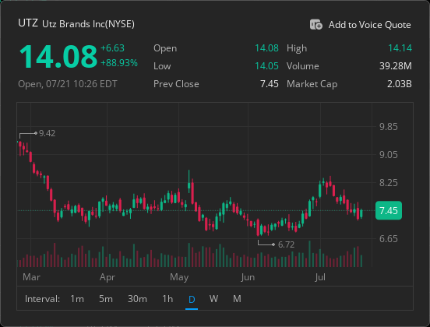Image resolution: width=430 pixels, height=327 pixels.
Task: Click the Jun label on time axis
Action: 248,277
